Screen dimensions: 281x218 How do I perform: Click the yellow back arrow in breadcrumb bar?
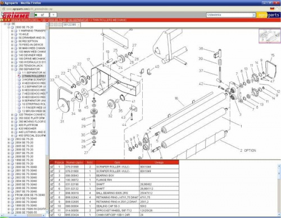pos(6,20)
